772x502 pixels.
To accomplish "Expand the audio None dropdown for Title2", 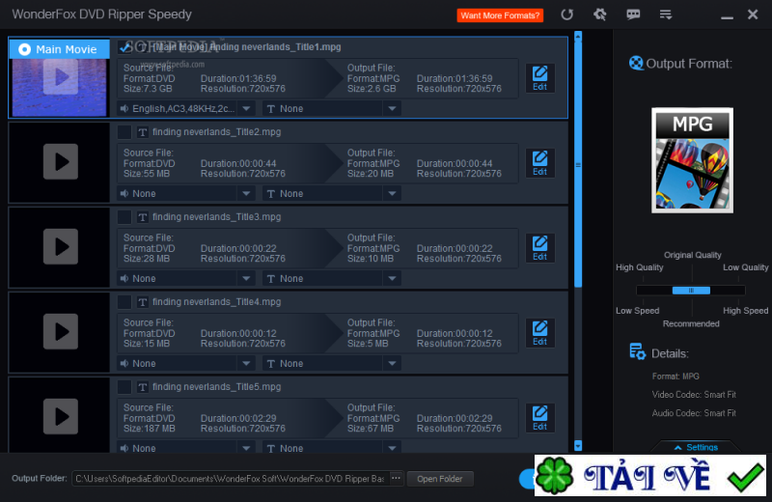I will point(185,194).
